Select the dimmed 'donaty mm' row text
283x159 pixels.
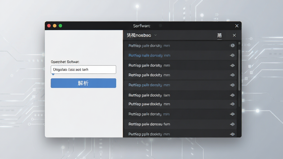149,114
